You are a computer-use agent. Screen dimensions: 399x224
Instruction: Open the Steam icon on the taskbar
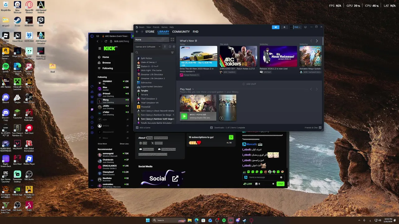pyautogui.click(x=244, y=220)
